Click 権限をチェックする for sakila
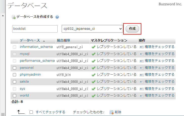184x116 pixels. pyautogui.click(x=159, y=82)
